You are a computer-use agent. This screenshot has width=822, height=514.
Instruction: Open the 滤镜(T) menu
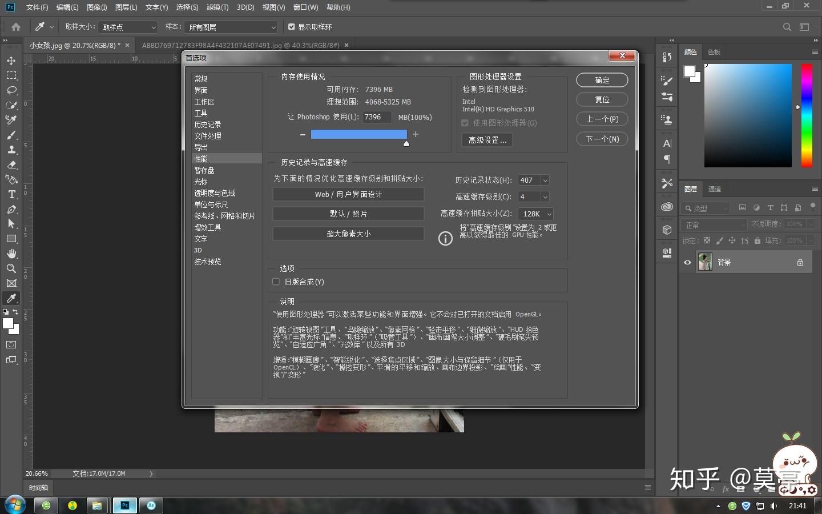click(x=217, y=7)
